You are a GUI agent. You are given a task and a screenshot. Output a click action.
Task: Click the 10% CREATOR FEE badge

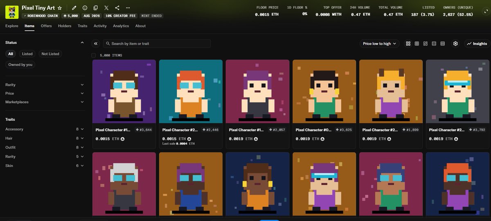(121, 16)
